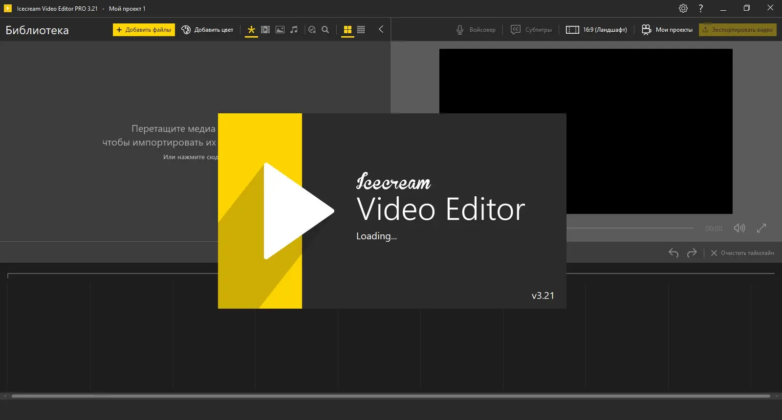Open the 16:9 (Ландшафт) aspect ratio dropdown
Image resolution: width=782 pixels, height=420 pixels.
(596, 30)
